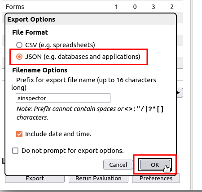202x192 pixels.
Task: Click the value 1 in Forms row
Action: [116, 7]
